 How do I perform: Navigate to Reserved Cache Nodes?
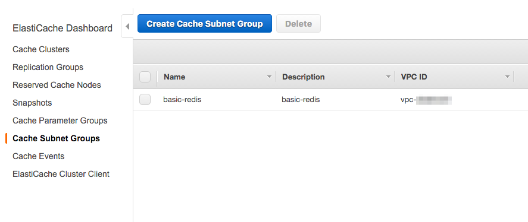(x=57, y=85)
